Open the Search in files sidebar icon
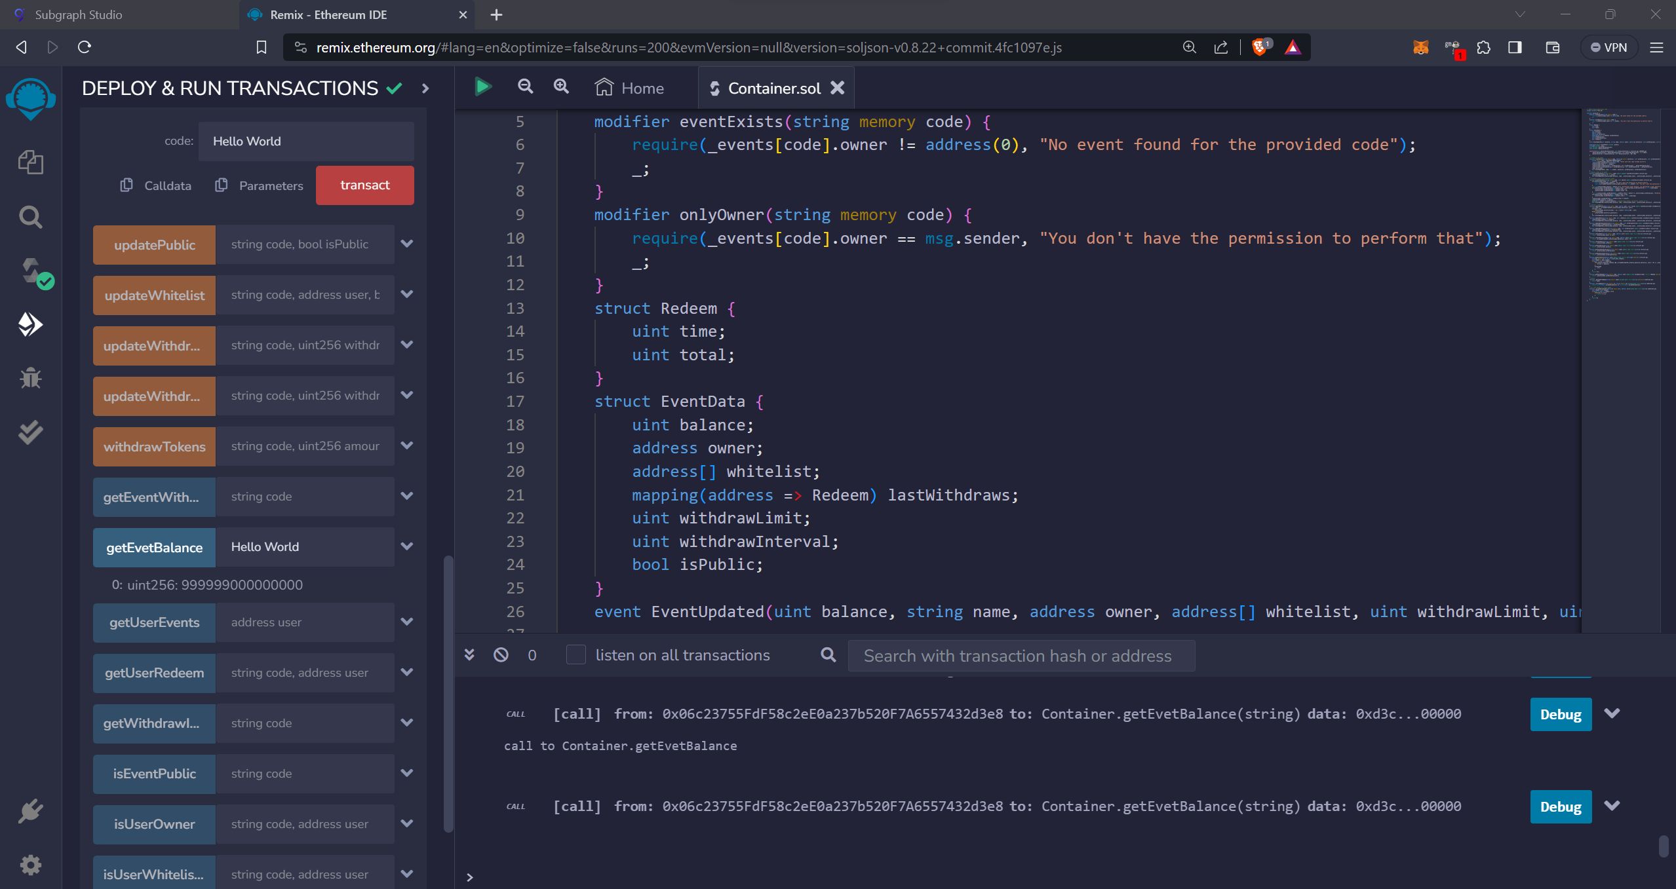 pos(30,217)
